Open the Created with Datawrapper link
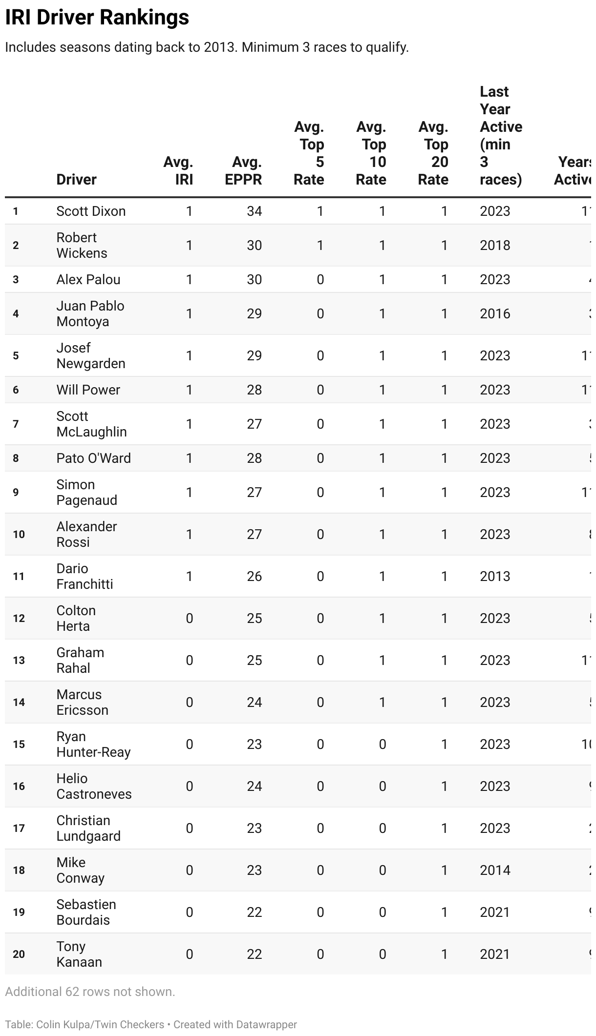Screen dimensions: 596x1036 click(x=235, y=1024)
